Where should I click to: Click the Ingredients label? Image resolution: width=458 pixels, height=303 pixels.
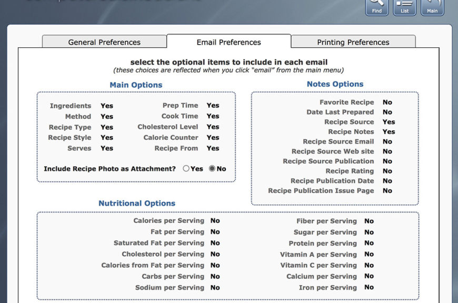(x=71, y=106)
